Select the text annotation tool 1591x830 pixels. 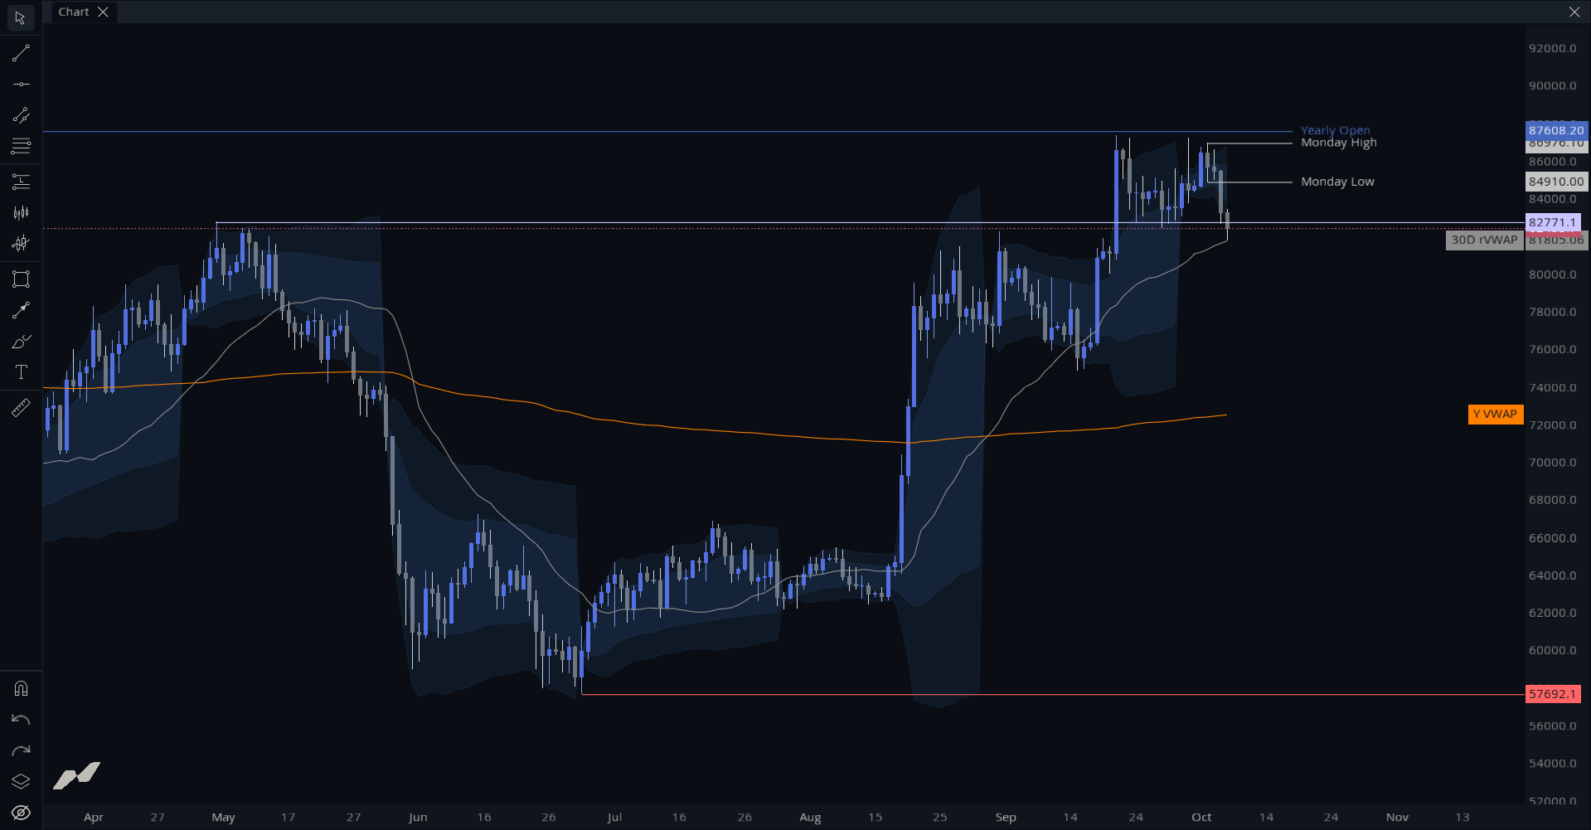21,372
